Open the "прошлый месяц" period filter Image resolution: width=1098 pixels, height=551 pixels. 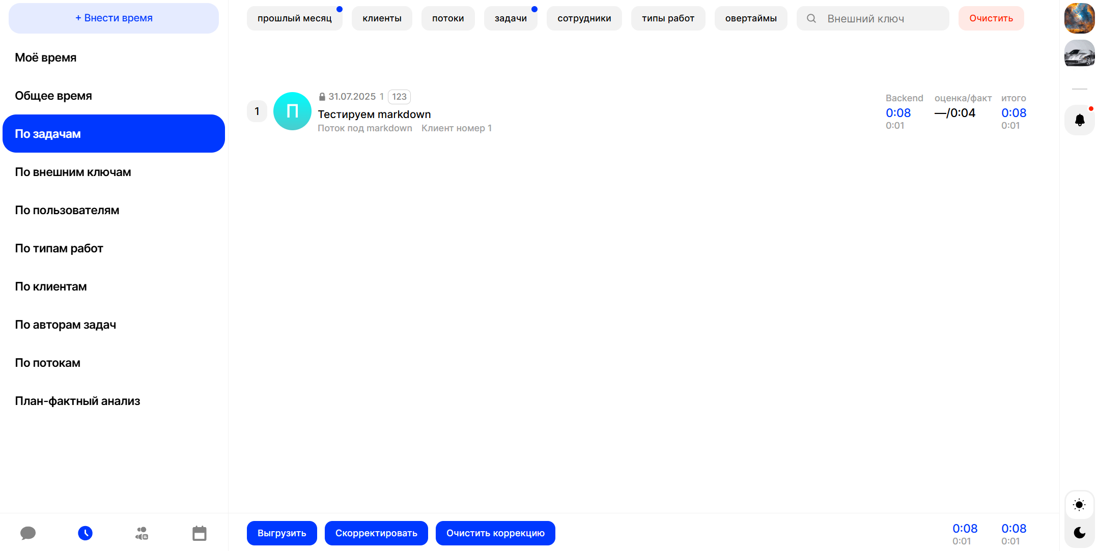coord(294,18)
